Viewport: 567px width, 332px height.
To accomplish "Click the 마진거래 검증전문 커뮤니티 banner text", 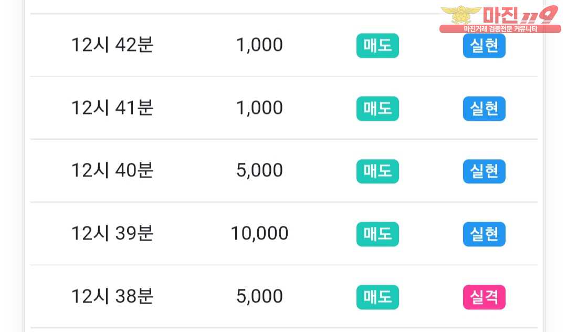I will [500, 29].
